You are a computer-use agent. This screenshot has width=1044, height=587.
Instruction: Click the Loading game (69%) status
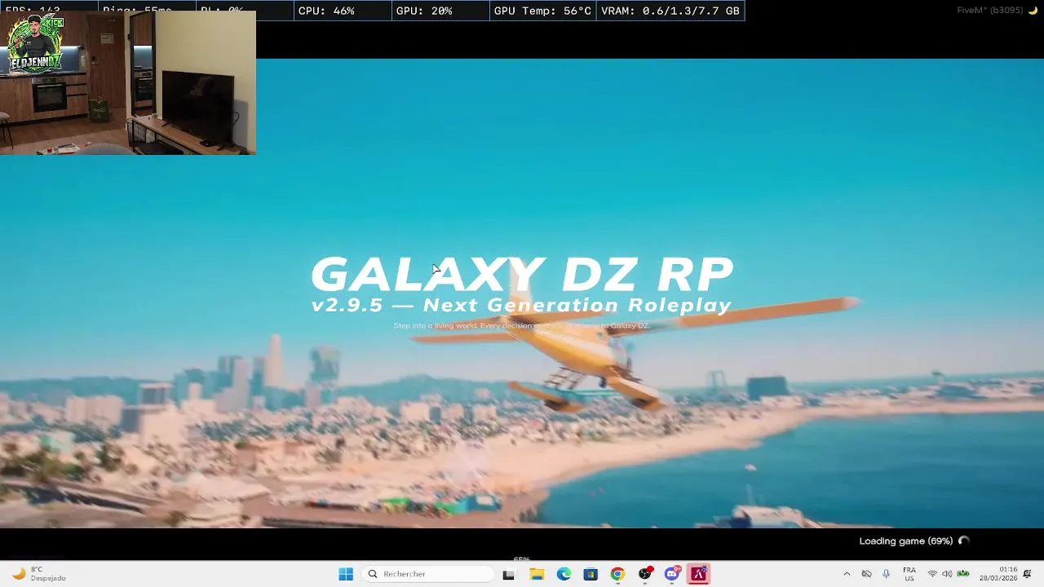905,541
